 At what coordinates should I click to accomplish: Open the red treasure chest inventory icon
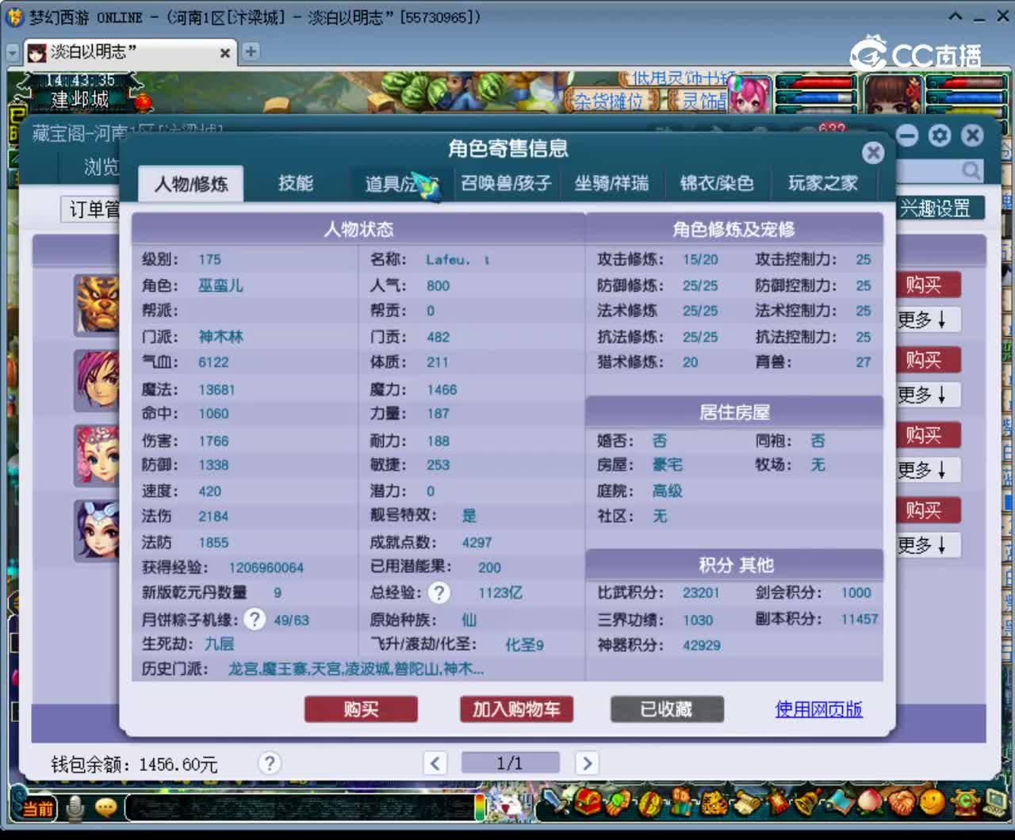click(x=588, y=801)
